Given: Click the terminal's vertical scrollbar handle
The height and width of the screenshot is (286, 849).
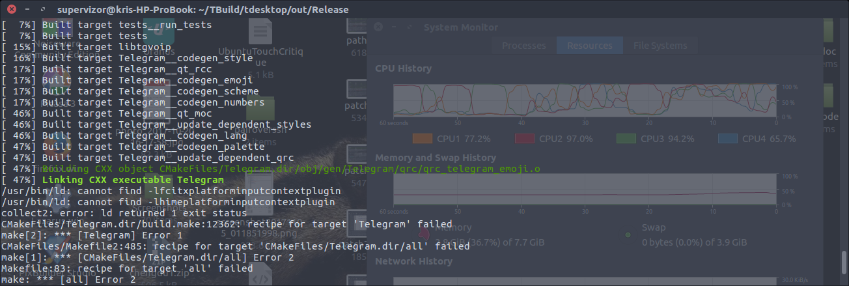Looking at the screenshot, I should [x=845, y=265].
